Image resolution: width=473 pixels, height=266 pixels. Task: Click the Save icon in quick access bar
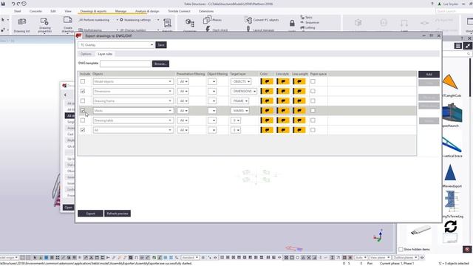tap(3, 4)
